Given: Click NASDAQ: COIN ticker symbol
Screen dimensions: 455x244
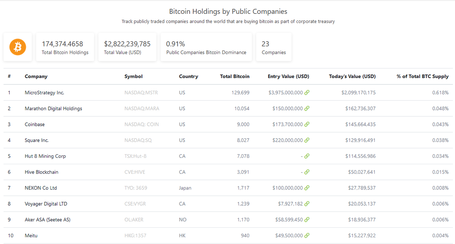Looking at the screenshot, I should pyautogui.click(x=141, y=124).
